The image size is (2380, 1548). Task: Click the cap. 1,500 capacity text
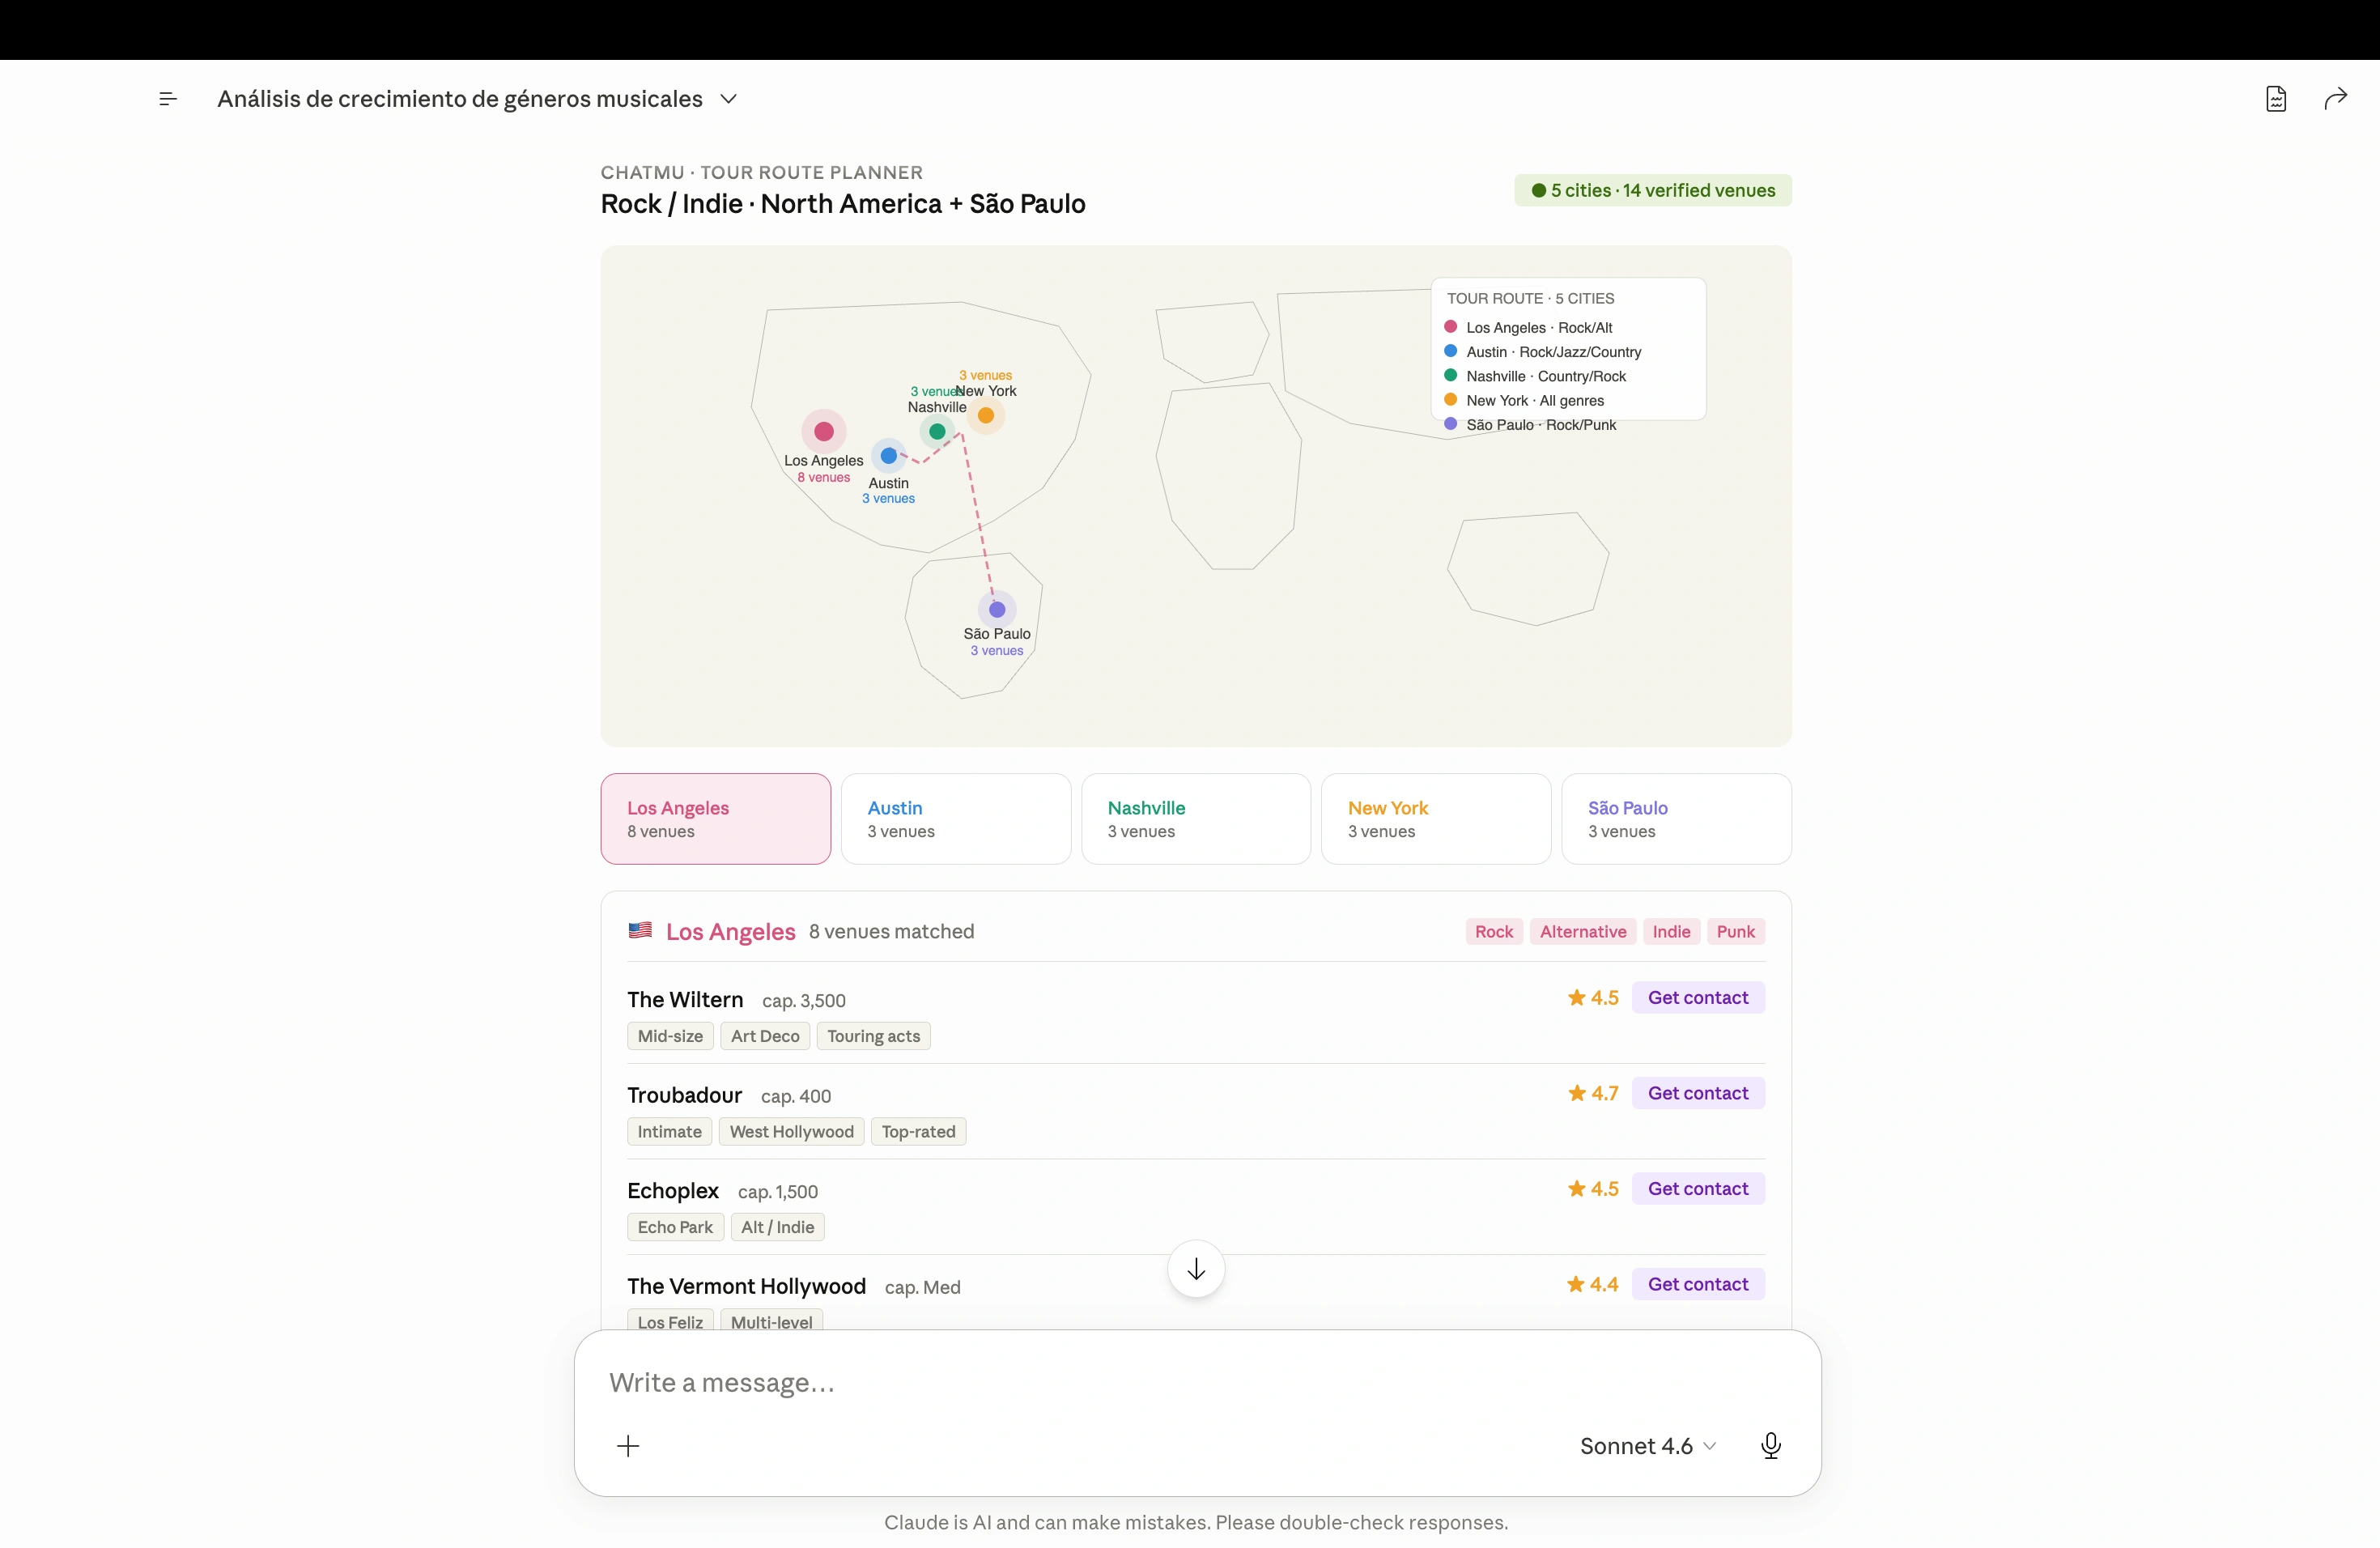pos(778,1192)
